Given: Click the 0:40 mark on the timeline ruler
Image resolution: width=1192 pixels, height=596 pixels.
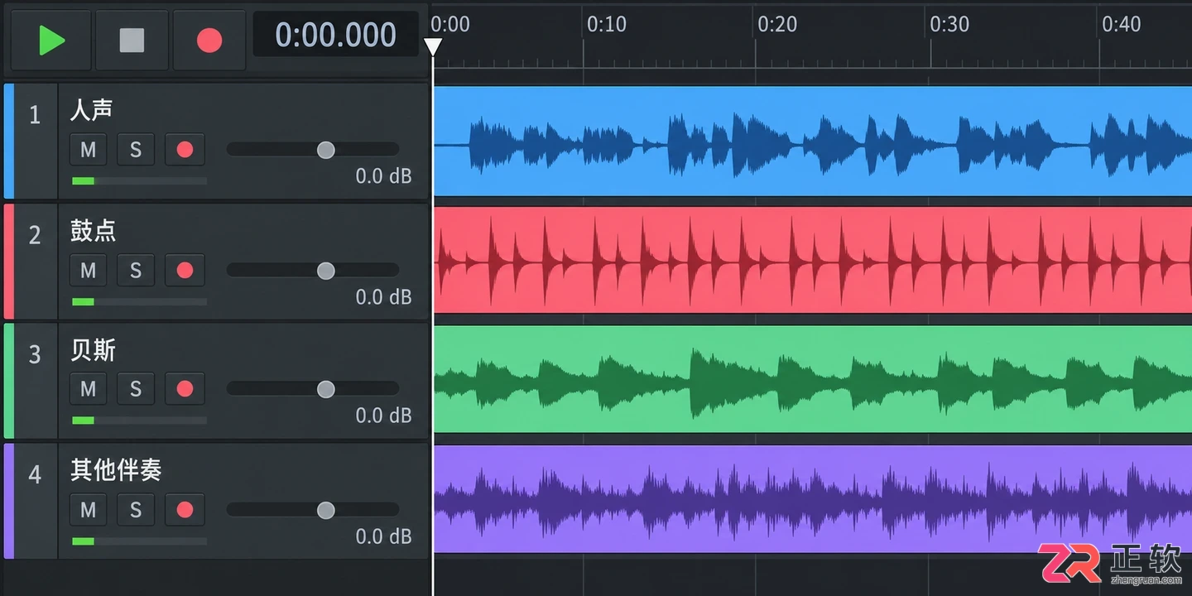Looking at the screenshot, I should pos(1122,24).
